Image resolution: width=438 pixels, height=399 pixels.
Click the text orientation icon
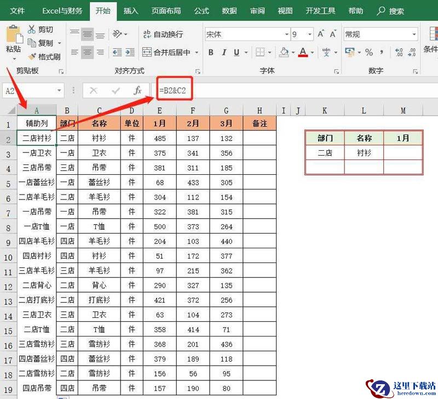click(117, 34)
